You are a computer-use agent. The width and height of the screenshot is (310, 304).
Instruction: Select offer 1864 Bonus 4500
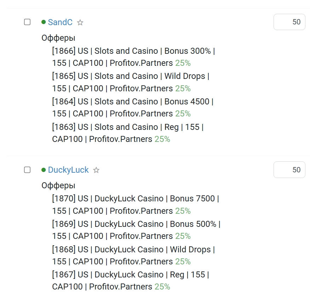point(133,108)
